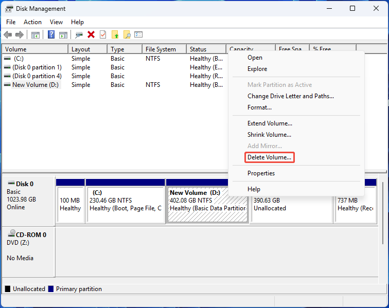
Task: Select the (C:) volume row
Action: pos(115,59)
